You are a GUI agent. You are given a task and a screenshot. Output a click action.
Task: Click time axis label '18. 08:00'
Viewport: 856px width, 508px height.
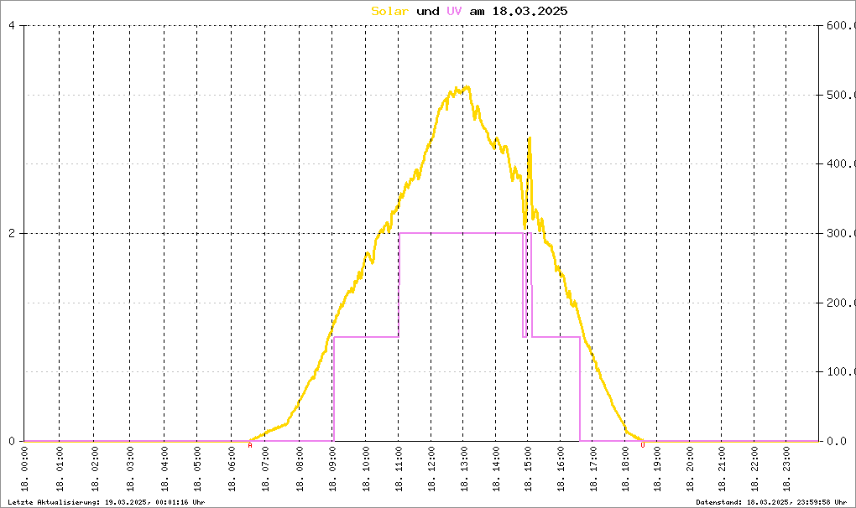(300, 469)
